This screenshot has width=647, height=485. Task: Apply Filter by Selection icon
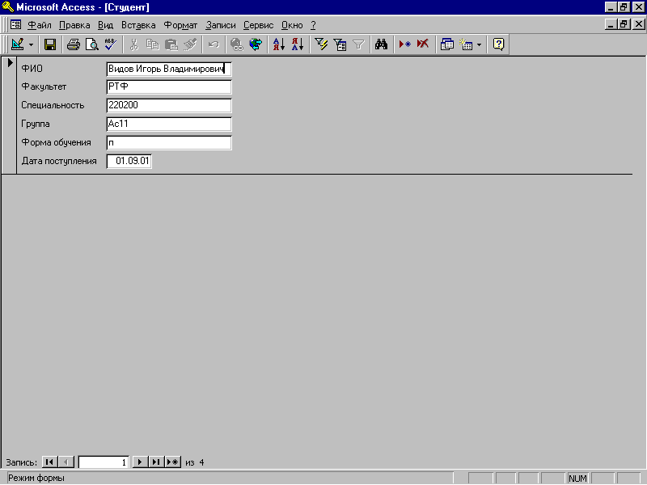[321, 44]
